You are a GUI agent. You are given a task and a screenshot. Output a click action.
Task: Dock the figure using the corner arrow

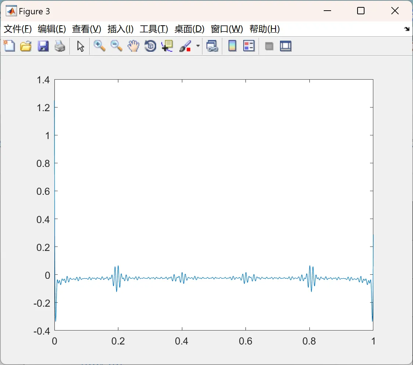407,29
